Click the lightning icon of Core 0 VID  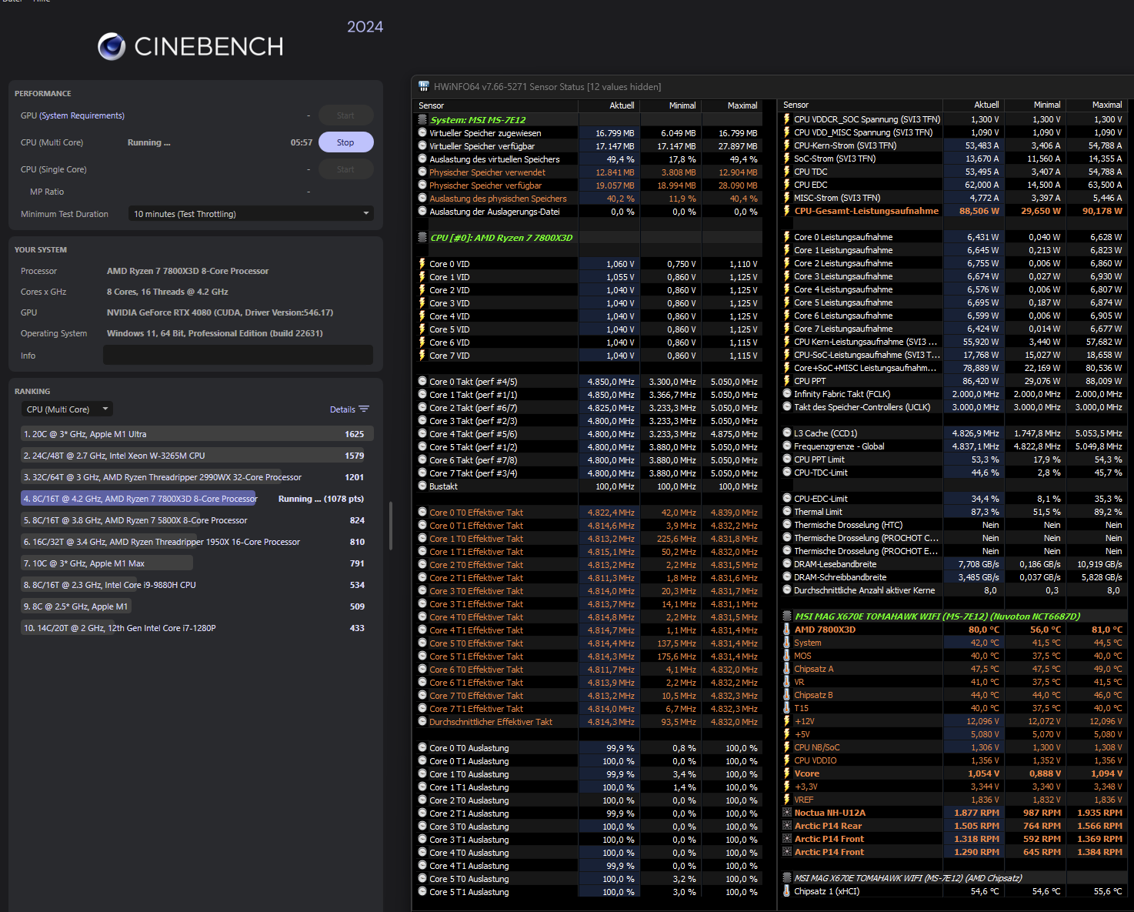(x=422, y=264)
